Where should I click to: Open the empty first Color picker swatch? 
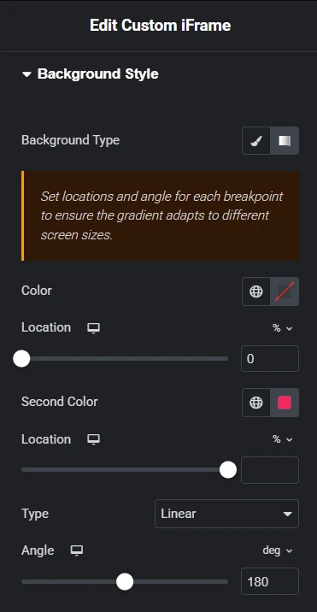[285, 291]
